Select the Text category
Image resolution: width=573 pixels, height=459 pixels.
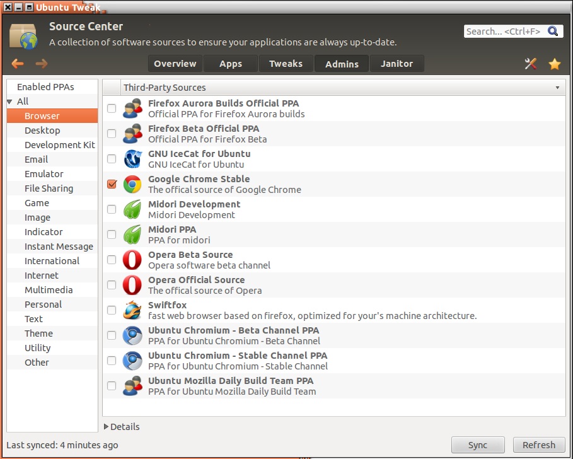(x=52, y=319)
